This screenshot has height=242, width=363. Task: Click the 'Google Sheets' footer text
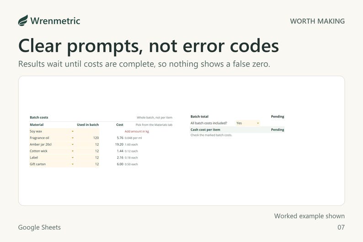coord(39,227)
